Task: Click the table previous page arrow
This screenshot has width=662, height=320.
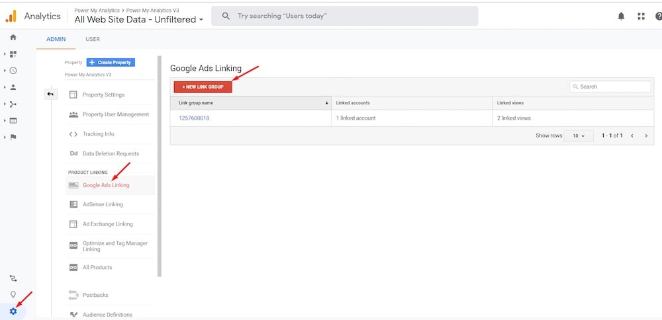Action: (x=632, y=136)
